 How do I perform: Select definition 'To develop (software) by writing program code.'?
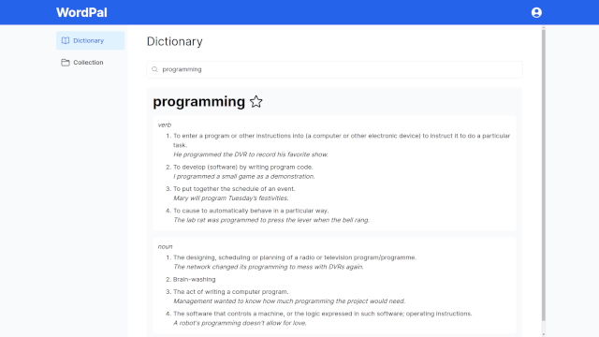(243, 167)
